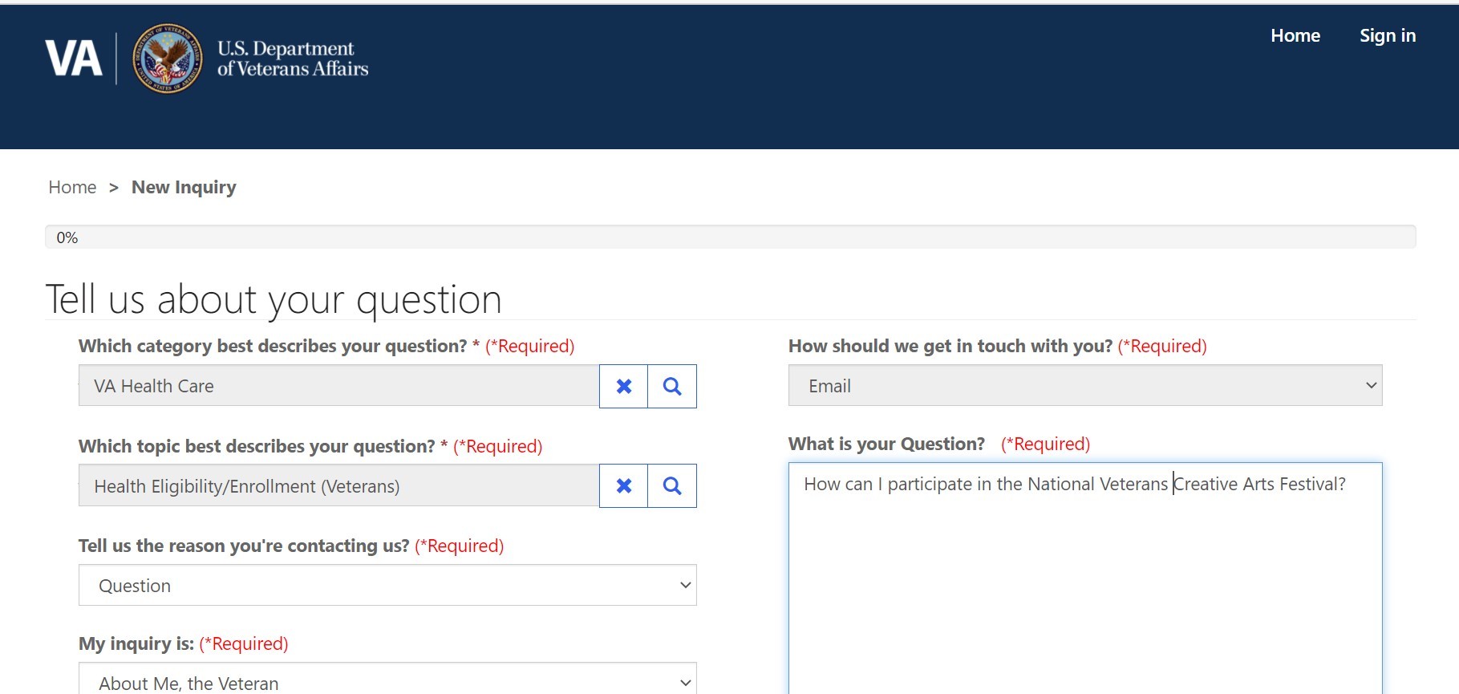
Task: Click the VA Health Care category field
Action: (338, 387)
